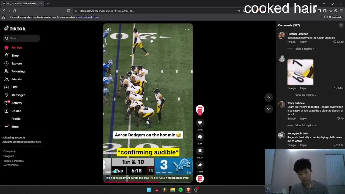
Task: Open Heather Jimenez's profile avatar
Action: (x=282, y=36)
